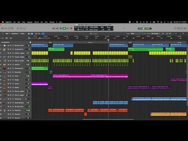188x141 pixels.
Task: Open the Record menu
Action: tap(36, 22)
